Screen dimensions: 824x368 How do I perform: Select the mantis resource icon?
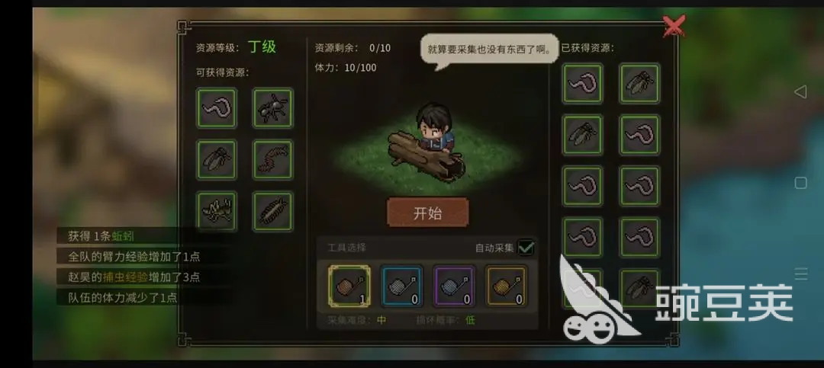click(x=217, y=211)
